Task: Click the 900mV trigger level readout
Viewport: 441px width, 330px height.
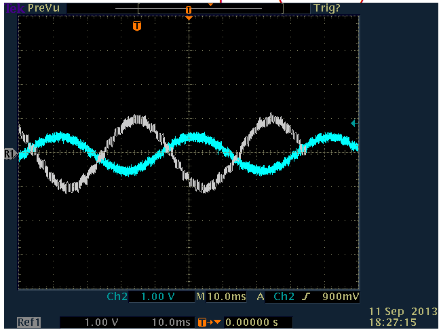Action: [341, 297]
